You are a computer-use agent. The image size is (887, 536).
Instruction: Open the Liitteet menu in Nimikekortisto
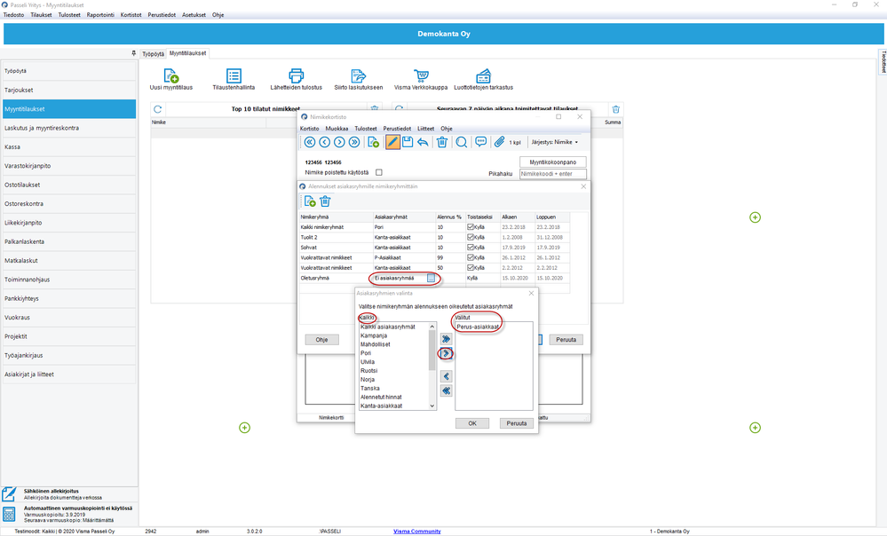coord(425,129)
